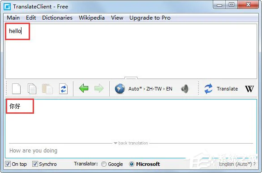The height and width of the screenshot is (173, 262).
Task: Click the Translate button label
Action: coord(227,89)
